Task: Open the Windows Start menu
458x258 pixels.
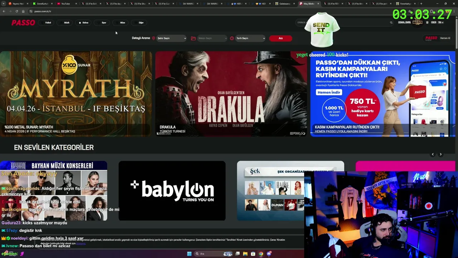Action: click(x=189, y=254)
